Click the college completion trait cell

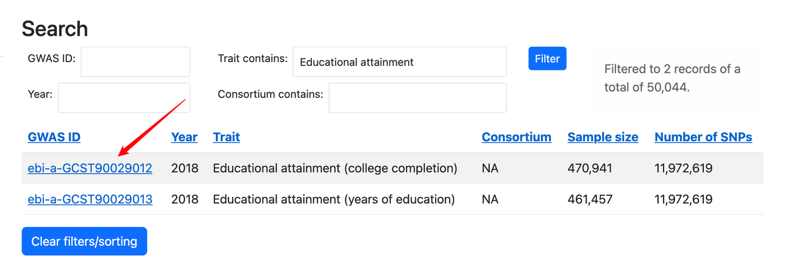(335, 169)
